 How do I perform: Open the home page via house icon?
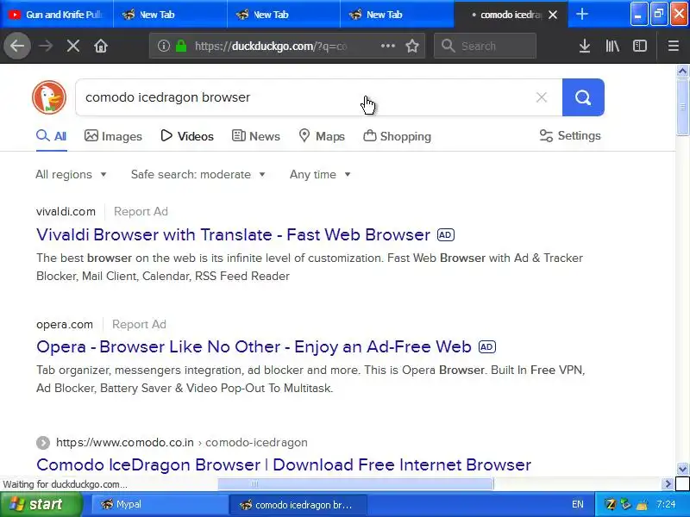[x=101, y=46]
